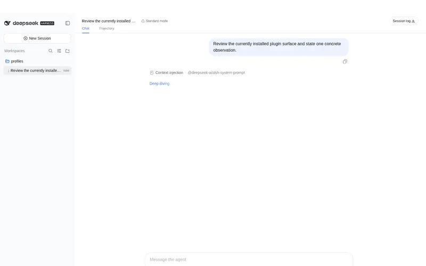
Task: Click the session title in header
Action: (x=109, y=21)
